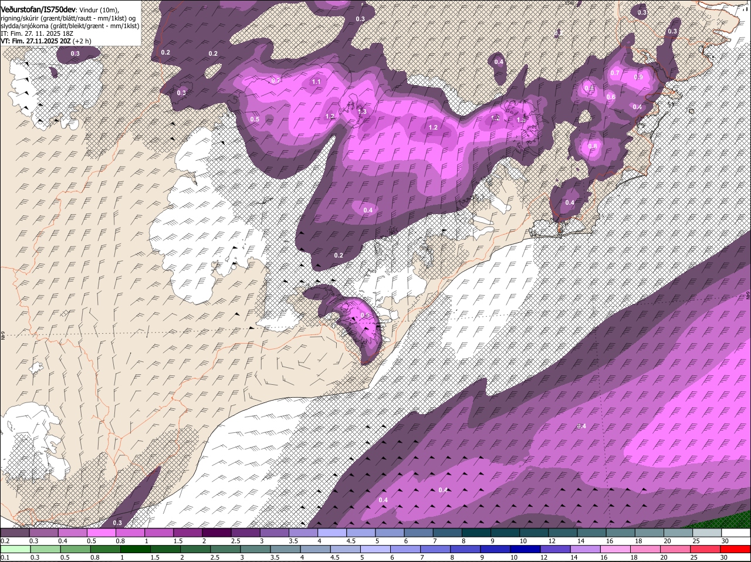Click the 'VT: Fim. 27.11.2025 20Z' valid time
Image resolution: width=751 pixels, height=562 pixels.
[x=36, y=41]
